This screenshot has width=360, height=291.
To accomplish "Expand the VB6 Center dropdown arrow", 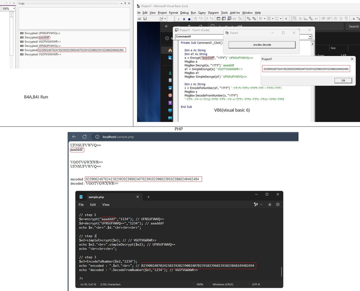I will (x=272, y=19).
